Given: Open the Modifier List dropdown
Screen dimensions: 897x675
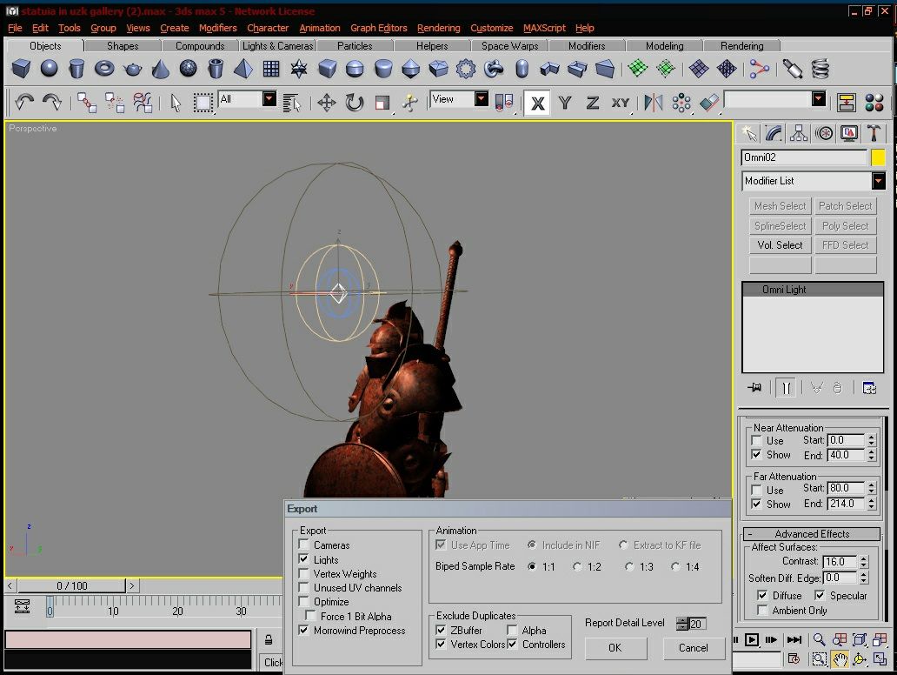Looking at the screenshot, I should pyautogui.click(x=878, y=181).
